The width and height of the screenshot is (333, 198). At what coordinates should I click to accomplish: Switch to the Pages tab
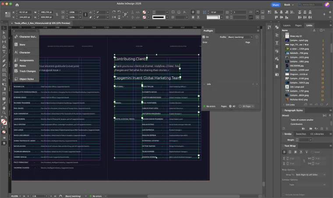(x=298, y=25)
